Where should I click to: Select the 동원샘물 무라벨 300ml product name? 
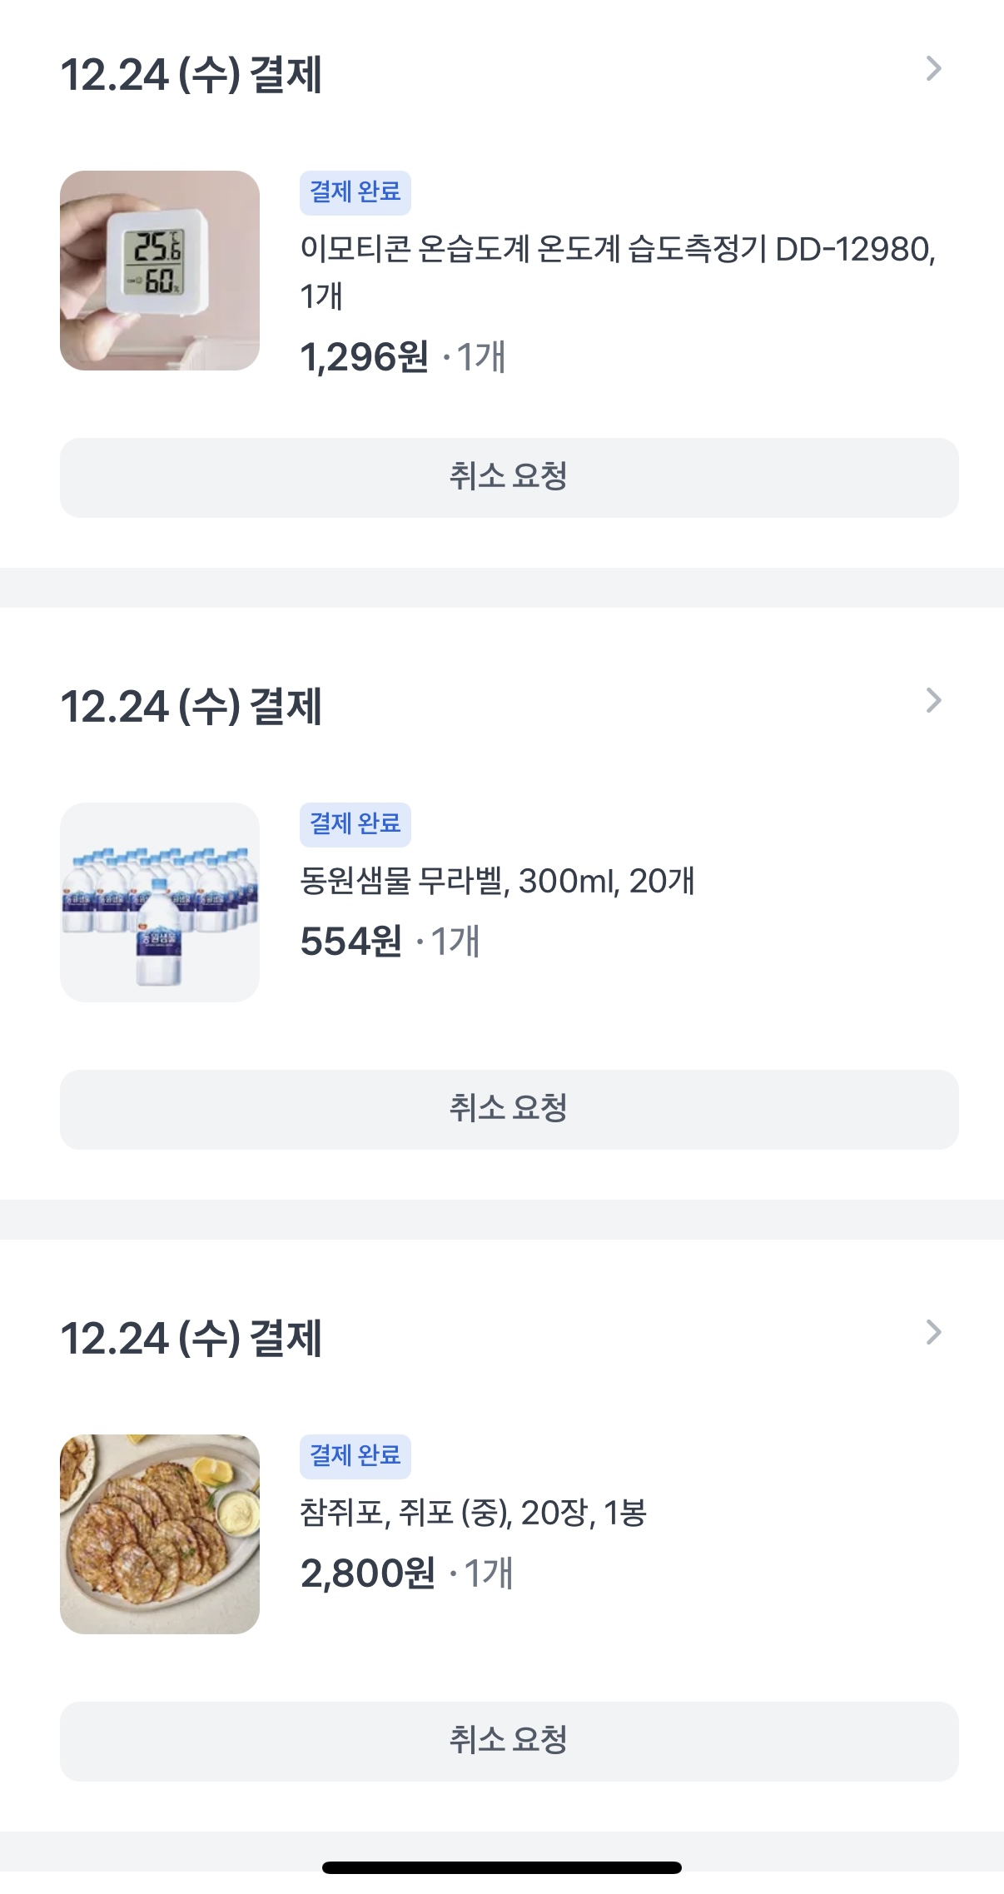pos(497,881)
